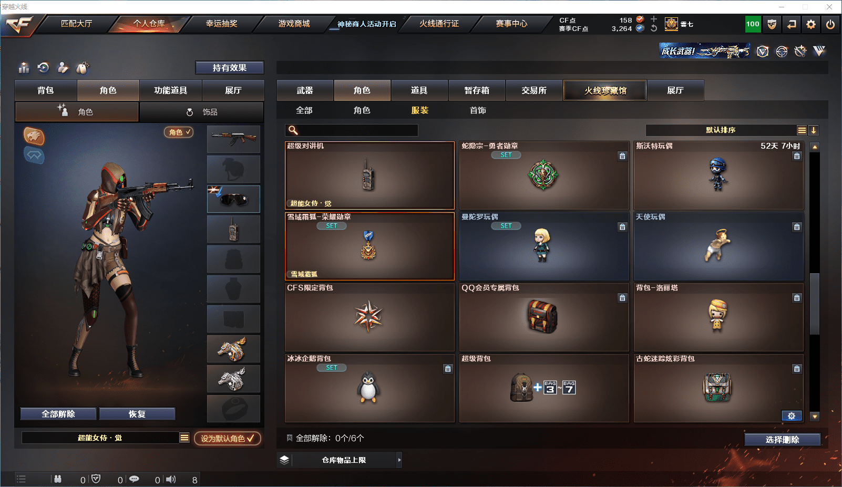Switch to the 火线珍藏馆 tab

pos(605,90)
